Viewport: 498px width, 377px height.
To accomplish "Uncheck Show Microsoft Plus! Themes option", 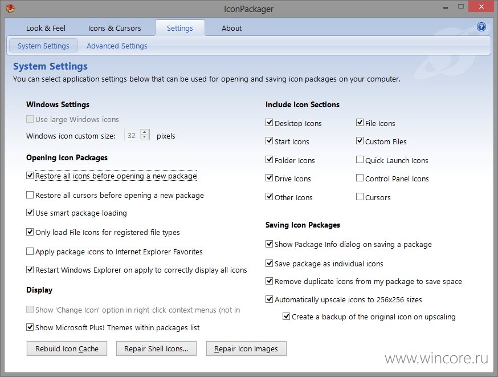I will 30,327.
